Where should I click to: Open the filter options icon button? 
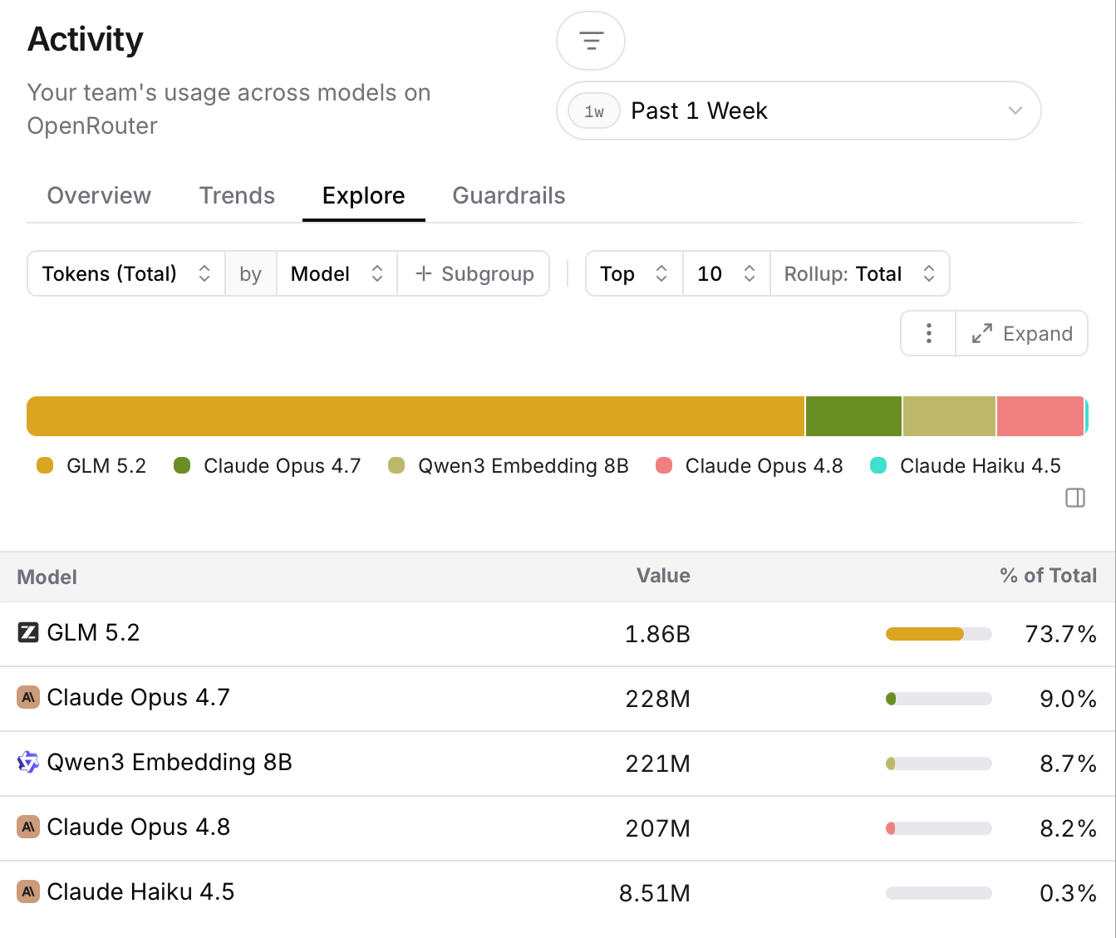[591, 41]
